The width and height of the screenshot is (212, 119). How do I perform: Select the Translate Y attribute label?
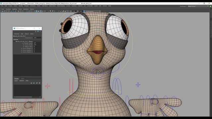point(29,38)
